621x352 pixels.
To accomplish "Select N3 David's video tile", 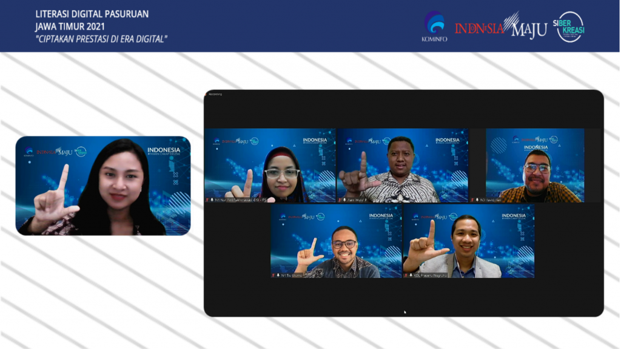I will click(534, 165).
